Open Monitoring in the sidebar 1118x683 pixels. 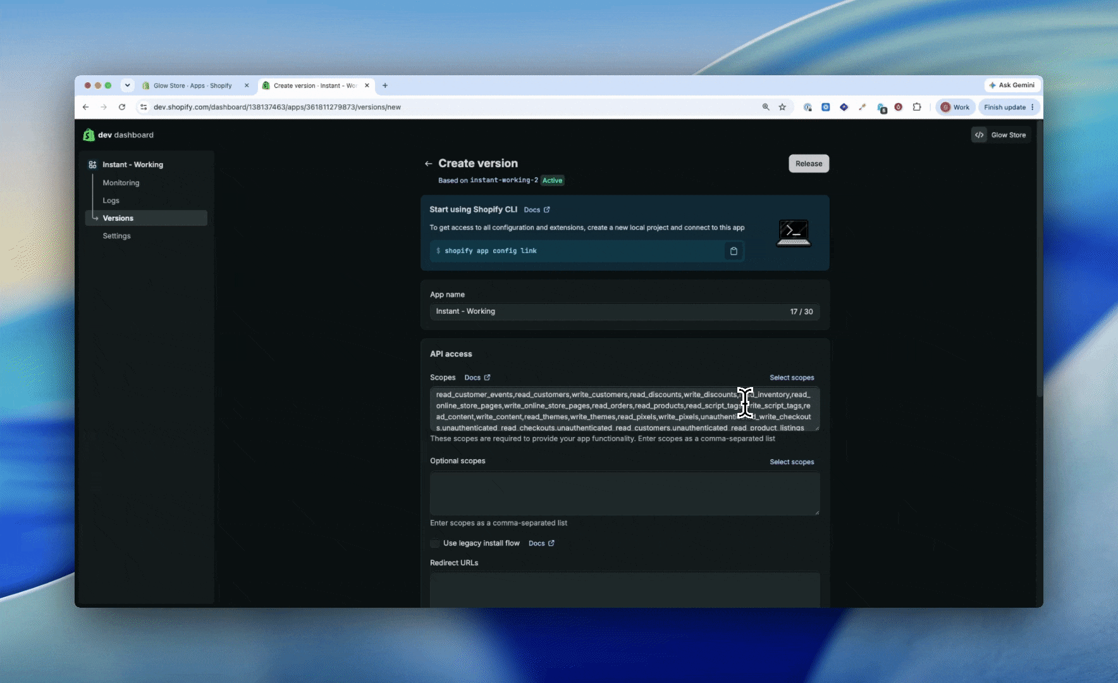pos(121,183)
